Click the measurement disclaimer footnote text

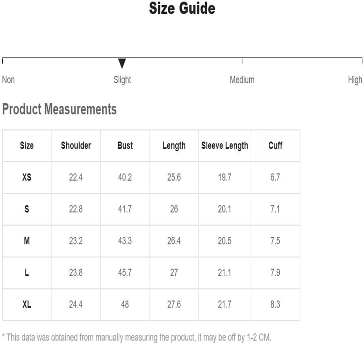coord(136,338)
